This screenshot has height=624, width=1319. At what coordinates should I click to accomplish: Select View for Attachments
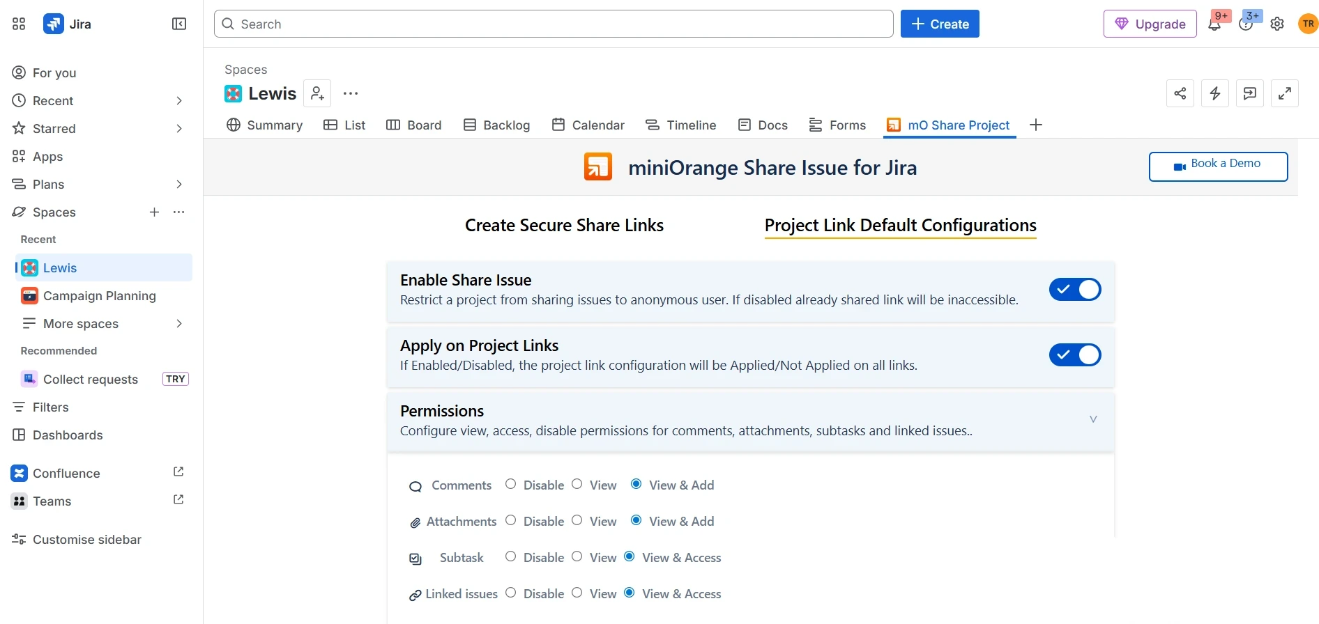pyautogui.click(x=577, y=520)
